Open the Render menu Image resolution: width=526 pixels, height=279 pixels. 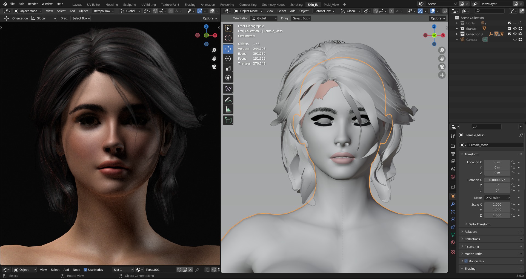tap(33, 4)
